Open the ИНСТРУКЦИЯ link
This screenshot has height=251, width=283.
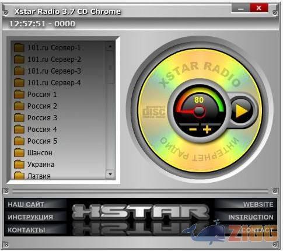[30, 217]
